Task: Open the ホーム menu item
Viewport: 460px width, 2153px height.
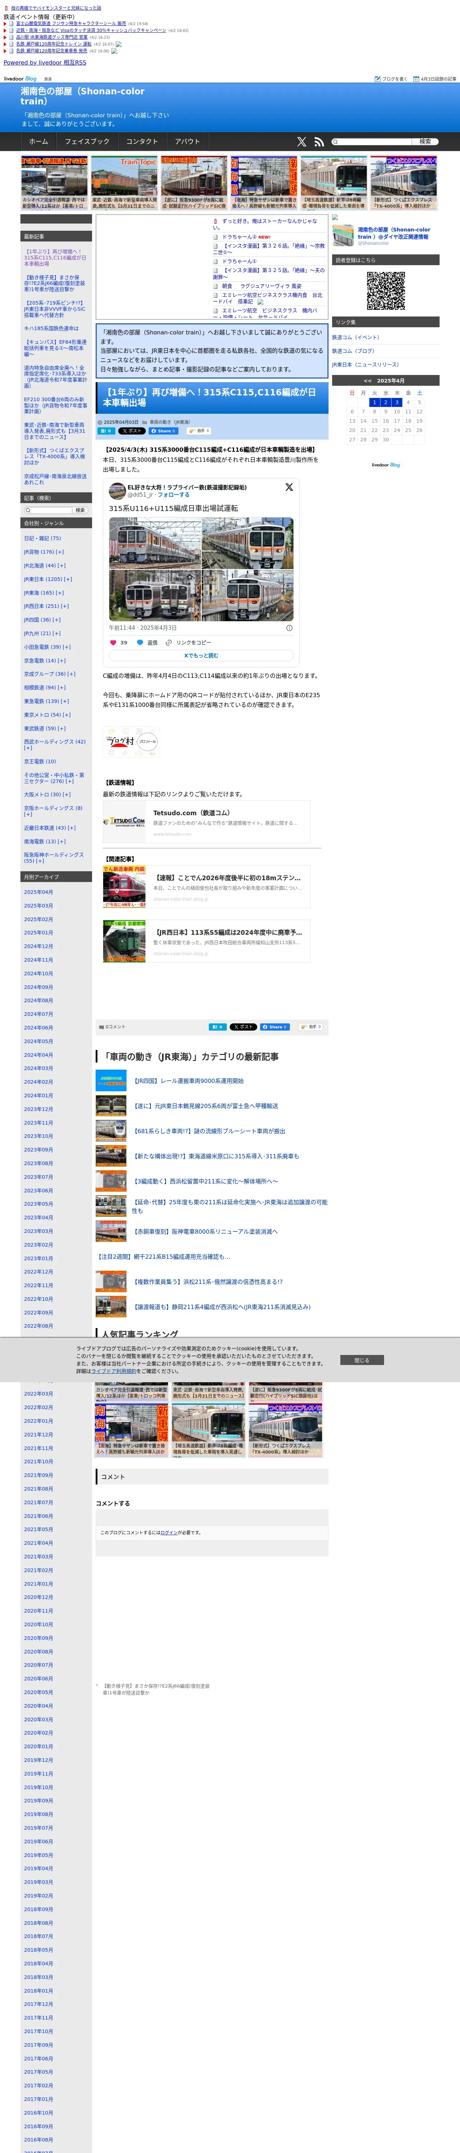Action: [38, 142]
